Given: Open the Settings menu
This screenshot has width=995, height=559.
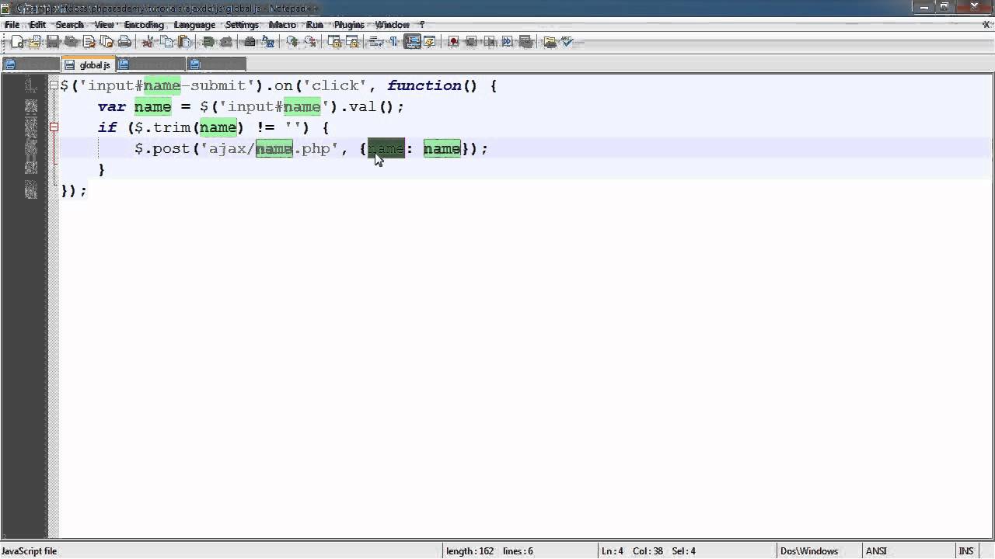Looking at the screenshot, I should click(x=242, y=25).
